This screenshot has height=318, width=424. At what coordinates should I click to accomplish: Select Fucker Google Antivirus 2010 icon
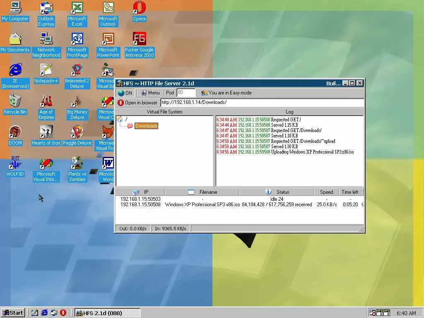pyautogui.click(x=139, y=45)
